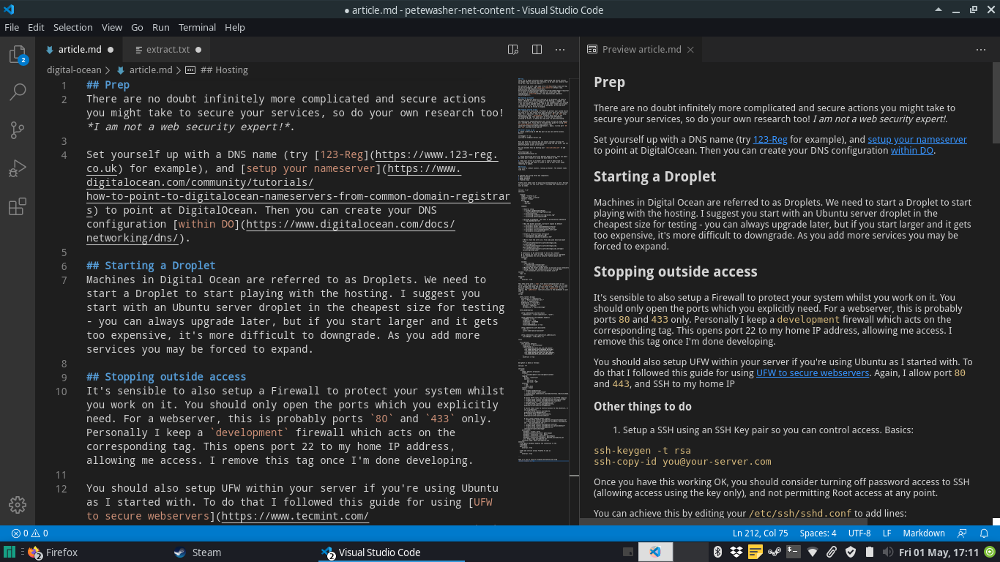Click the Manage gear icon
The image size is (1000, 562).
(18, 505)
